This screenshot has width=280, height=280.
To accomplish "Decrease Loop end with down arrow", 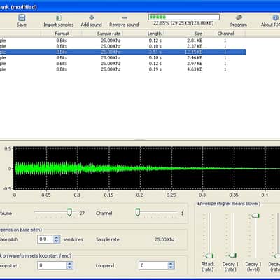I will click(171, 267).
